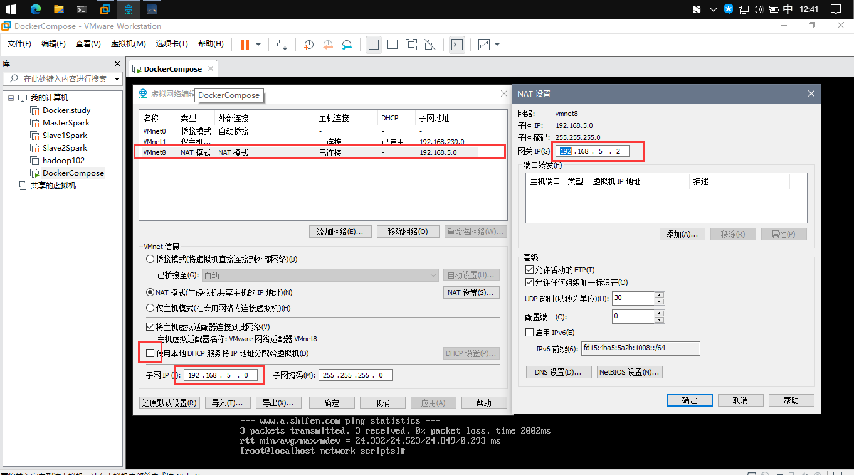Screen dimensions: 854x475
Task: Click the Virtual Network Editor taskbar icon
Action: pyautogui.click(x=129, y=9)
